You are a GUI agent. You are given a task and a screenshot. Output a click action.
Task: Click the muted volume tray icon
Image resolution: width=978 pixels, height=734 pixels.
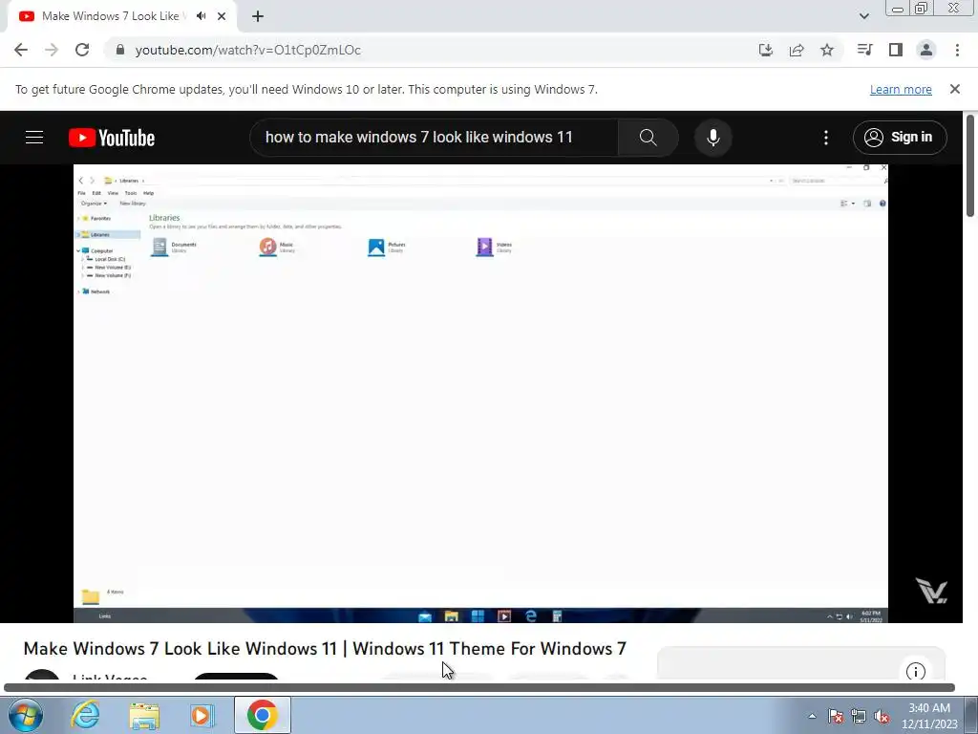pyautogui.click(x=882, y=716)
